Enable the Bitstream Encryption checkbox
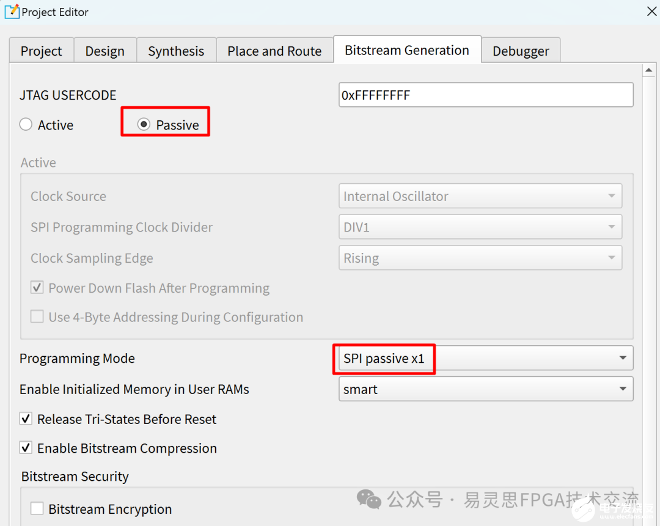This screenshot has width=660, height=526. pos(37,508)
